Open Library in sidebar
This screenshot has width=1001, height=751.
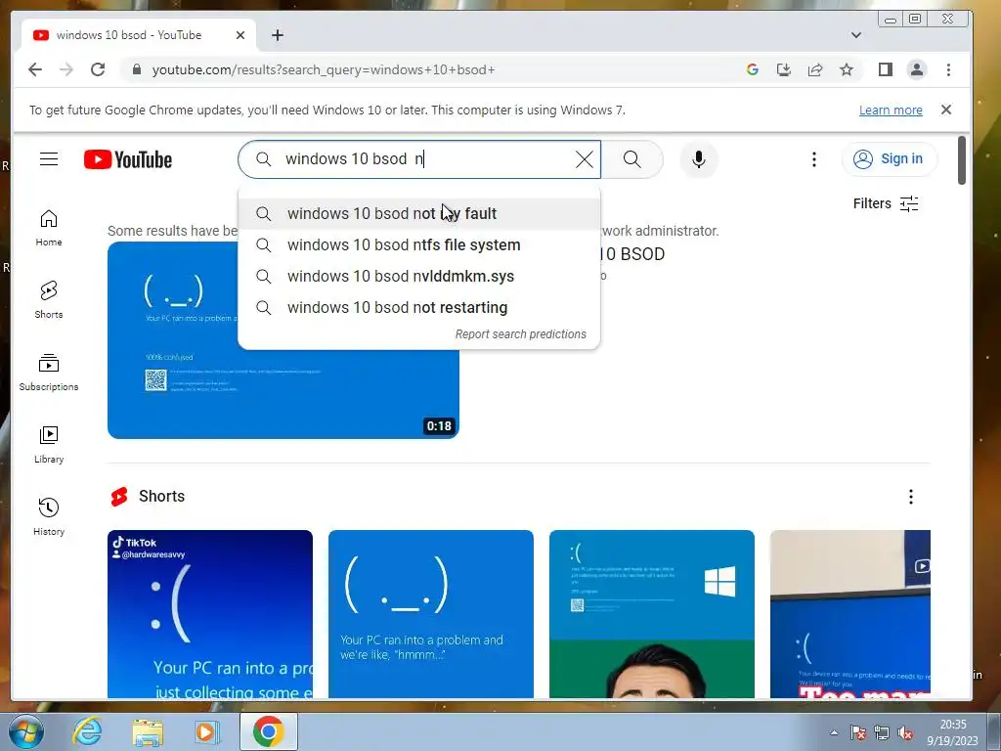[x=49, y=445]
